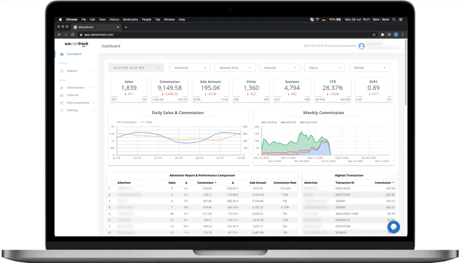The height and width of the screenshot is (263, 461).
Task: Toggle the pending legend in weekly chart
Action: point(269,122)
